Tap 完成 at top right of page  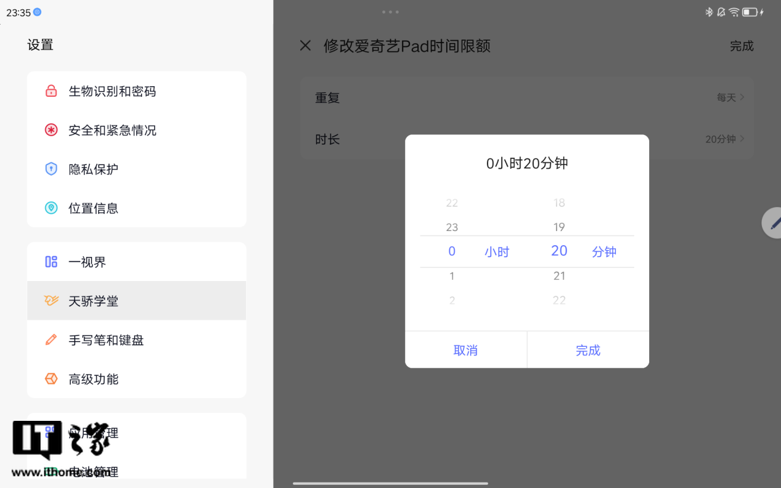point(742,46)
